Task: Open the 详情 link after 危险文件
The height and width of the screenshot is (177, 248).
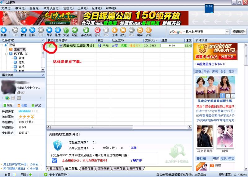Action: pyautogui.click(x=134, y=148)
